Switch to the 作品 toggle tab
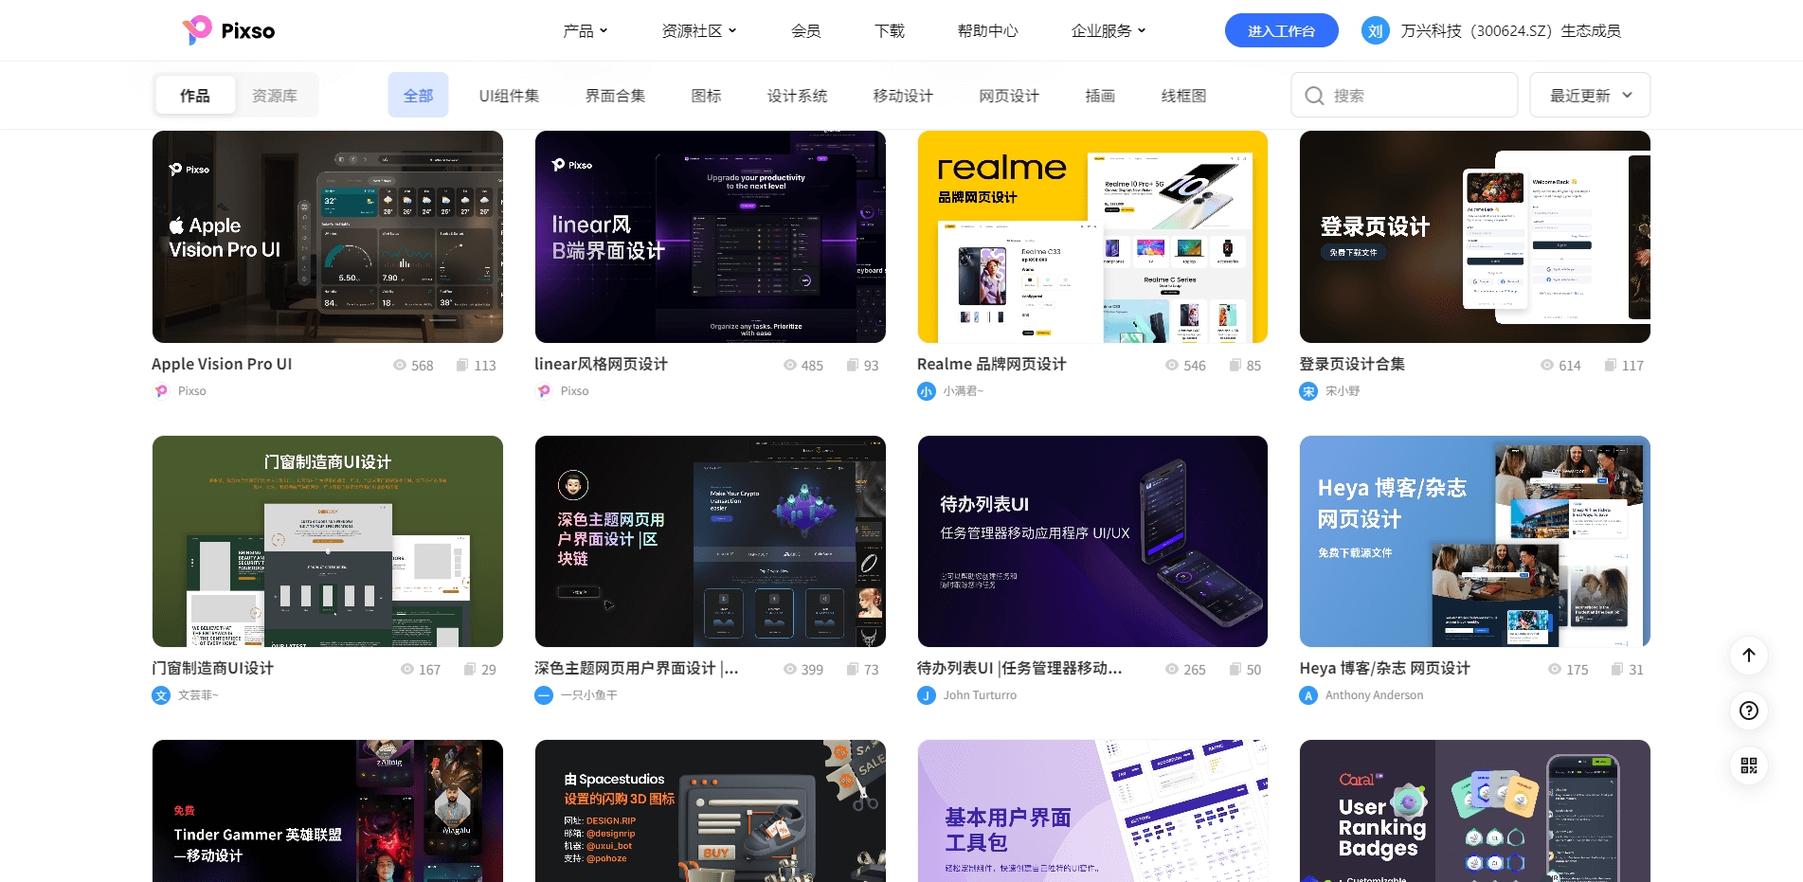 (x=195, y=95)
